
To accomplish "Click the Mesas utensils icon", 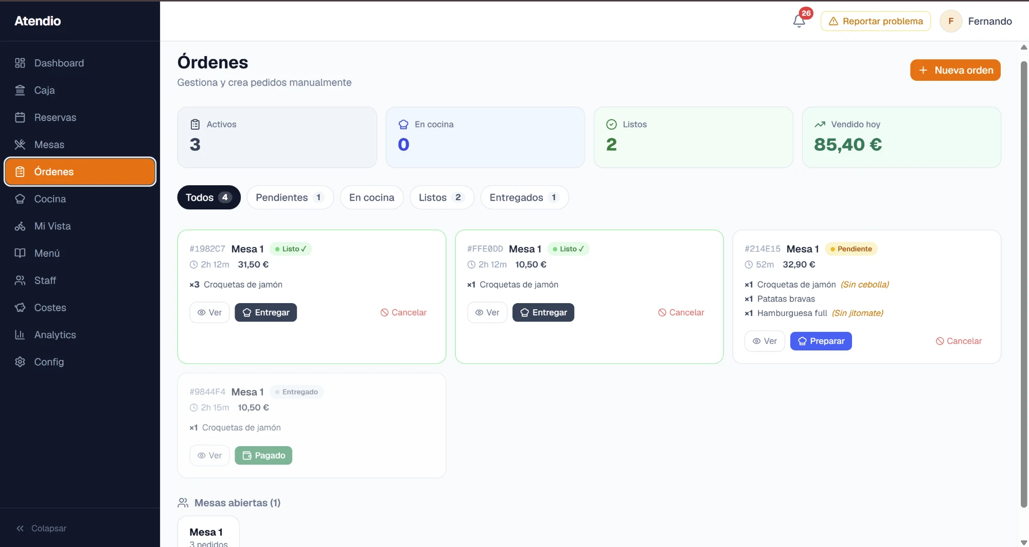I will [20, 145].
